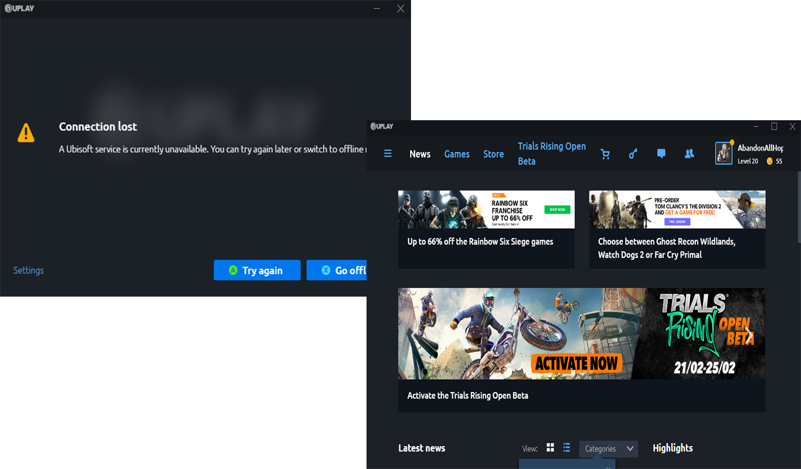This screenshot has height=469, width=801.
Task: Click the Trials Rising Activate Now banner
Action: [582, 334]
